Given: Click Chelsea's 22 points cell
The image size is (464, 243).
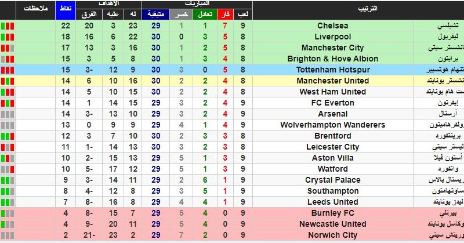Looking at the screenshot, I should (x=66, y=26).
